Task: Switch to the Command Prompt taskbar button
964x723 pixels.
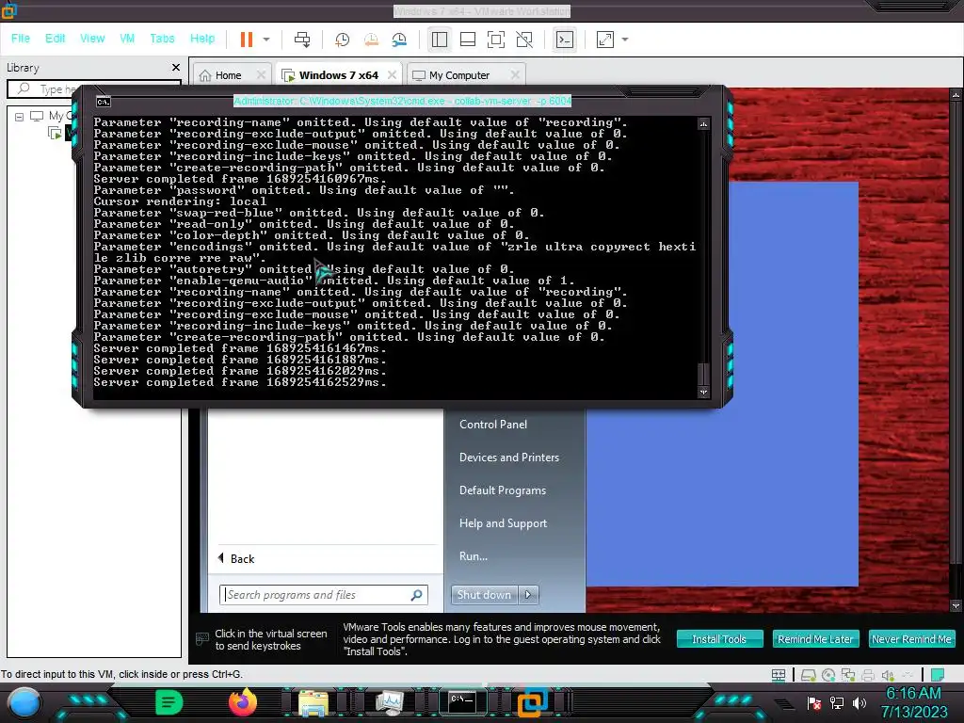Action: (462, 702)
